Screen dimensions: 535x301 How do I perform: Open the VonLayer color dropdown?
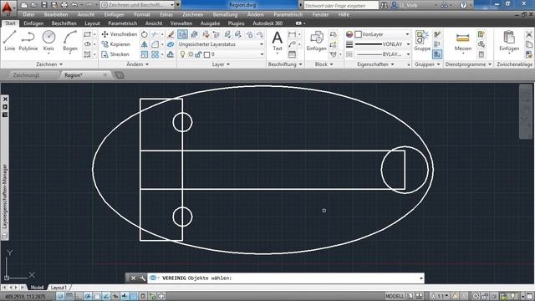[x=407, y=34]
